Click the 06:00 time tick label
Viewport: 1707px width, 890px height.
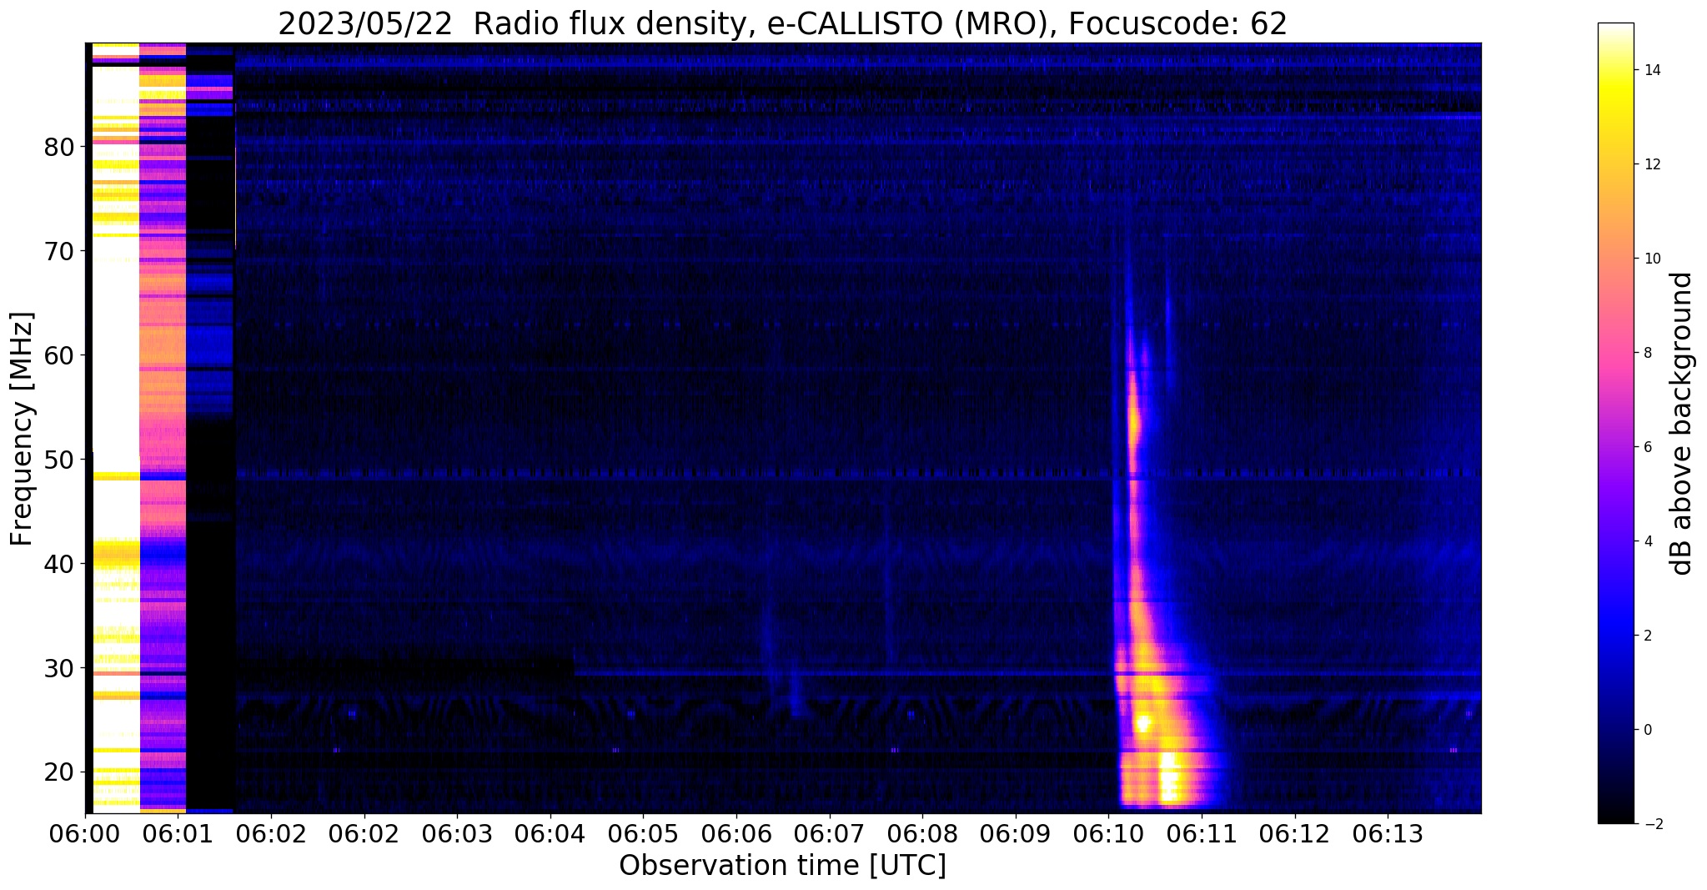[86, 833]
